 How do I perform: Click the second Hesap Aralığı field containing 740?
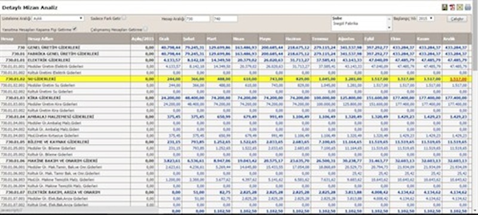(225, 19)
